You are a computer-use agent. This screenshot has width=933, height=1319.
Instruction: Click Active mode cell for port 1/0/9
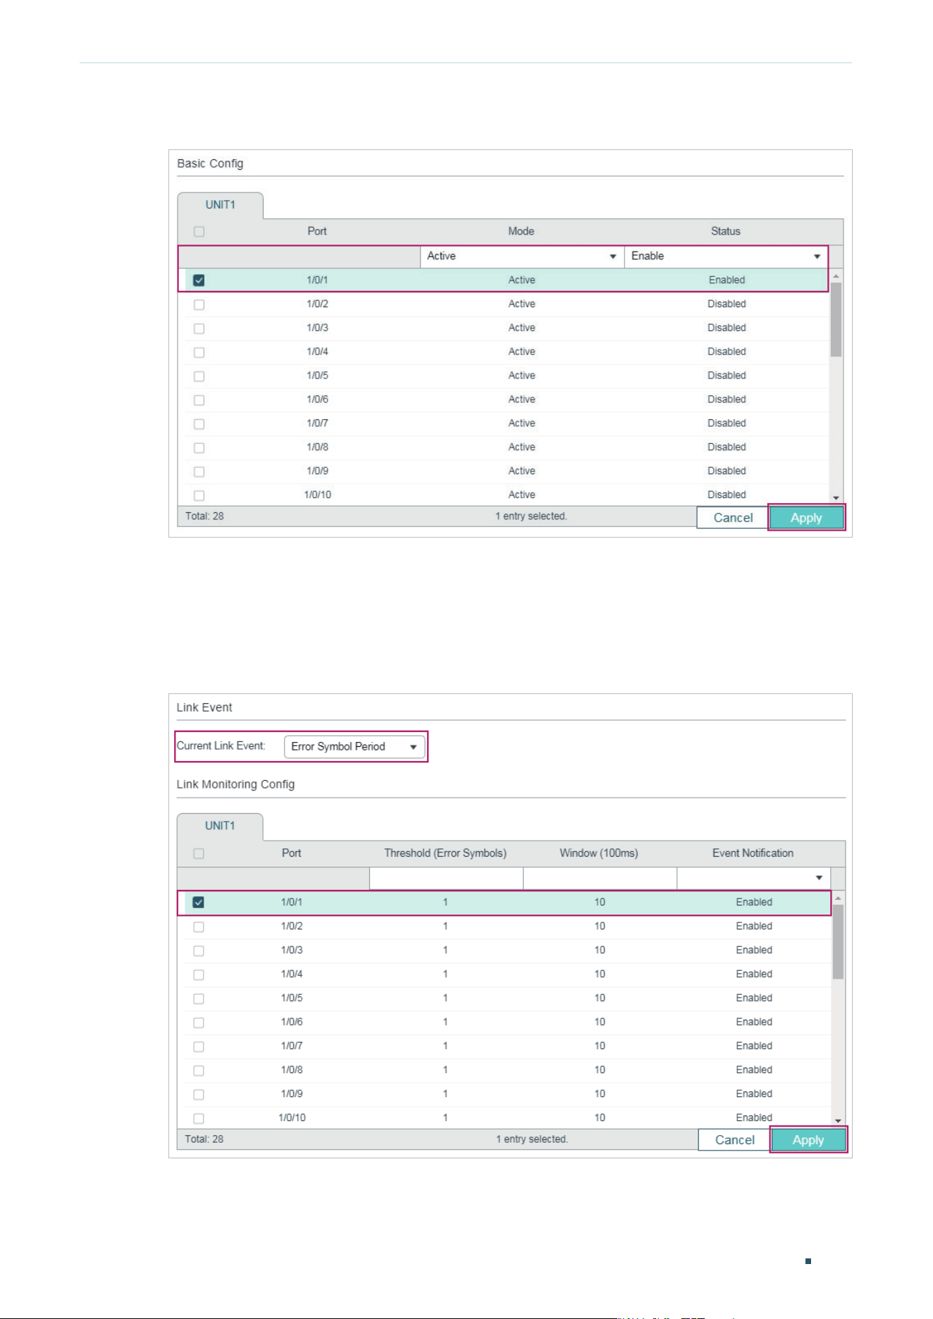(521, 471)
